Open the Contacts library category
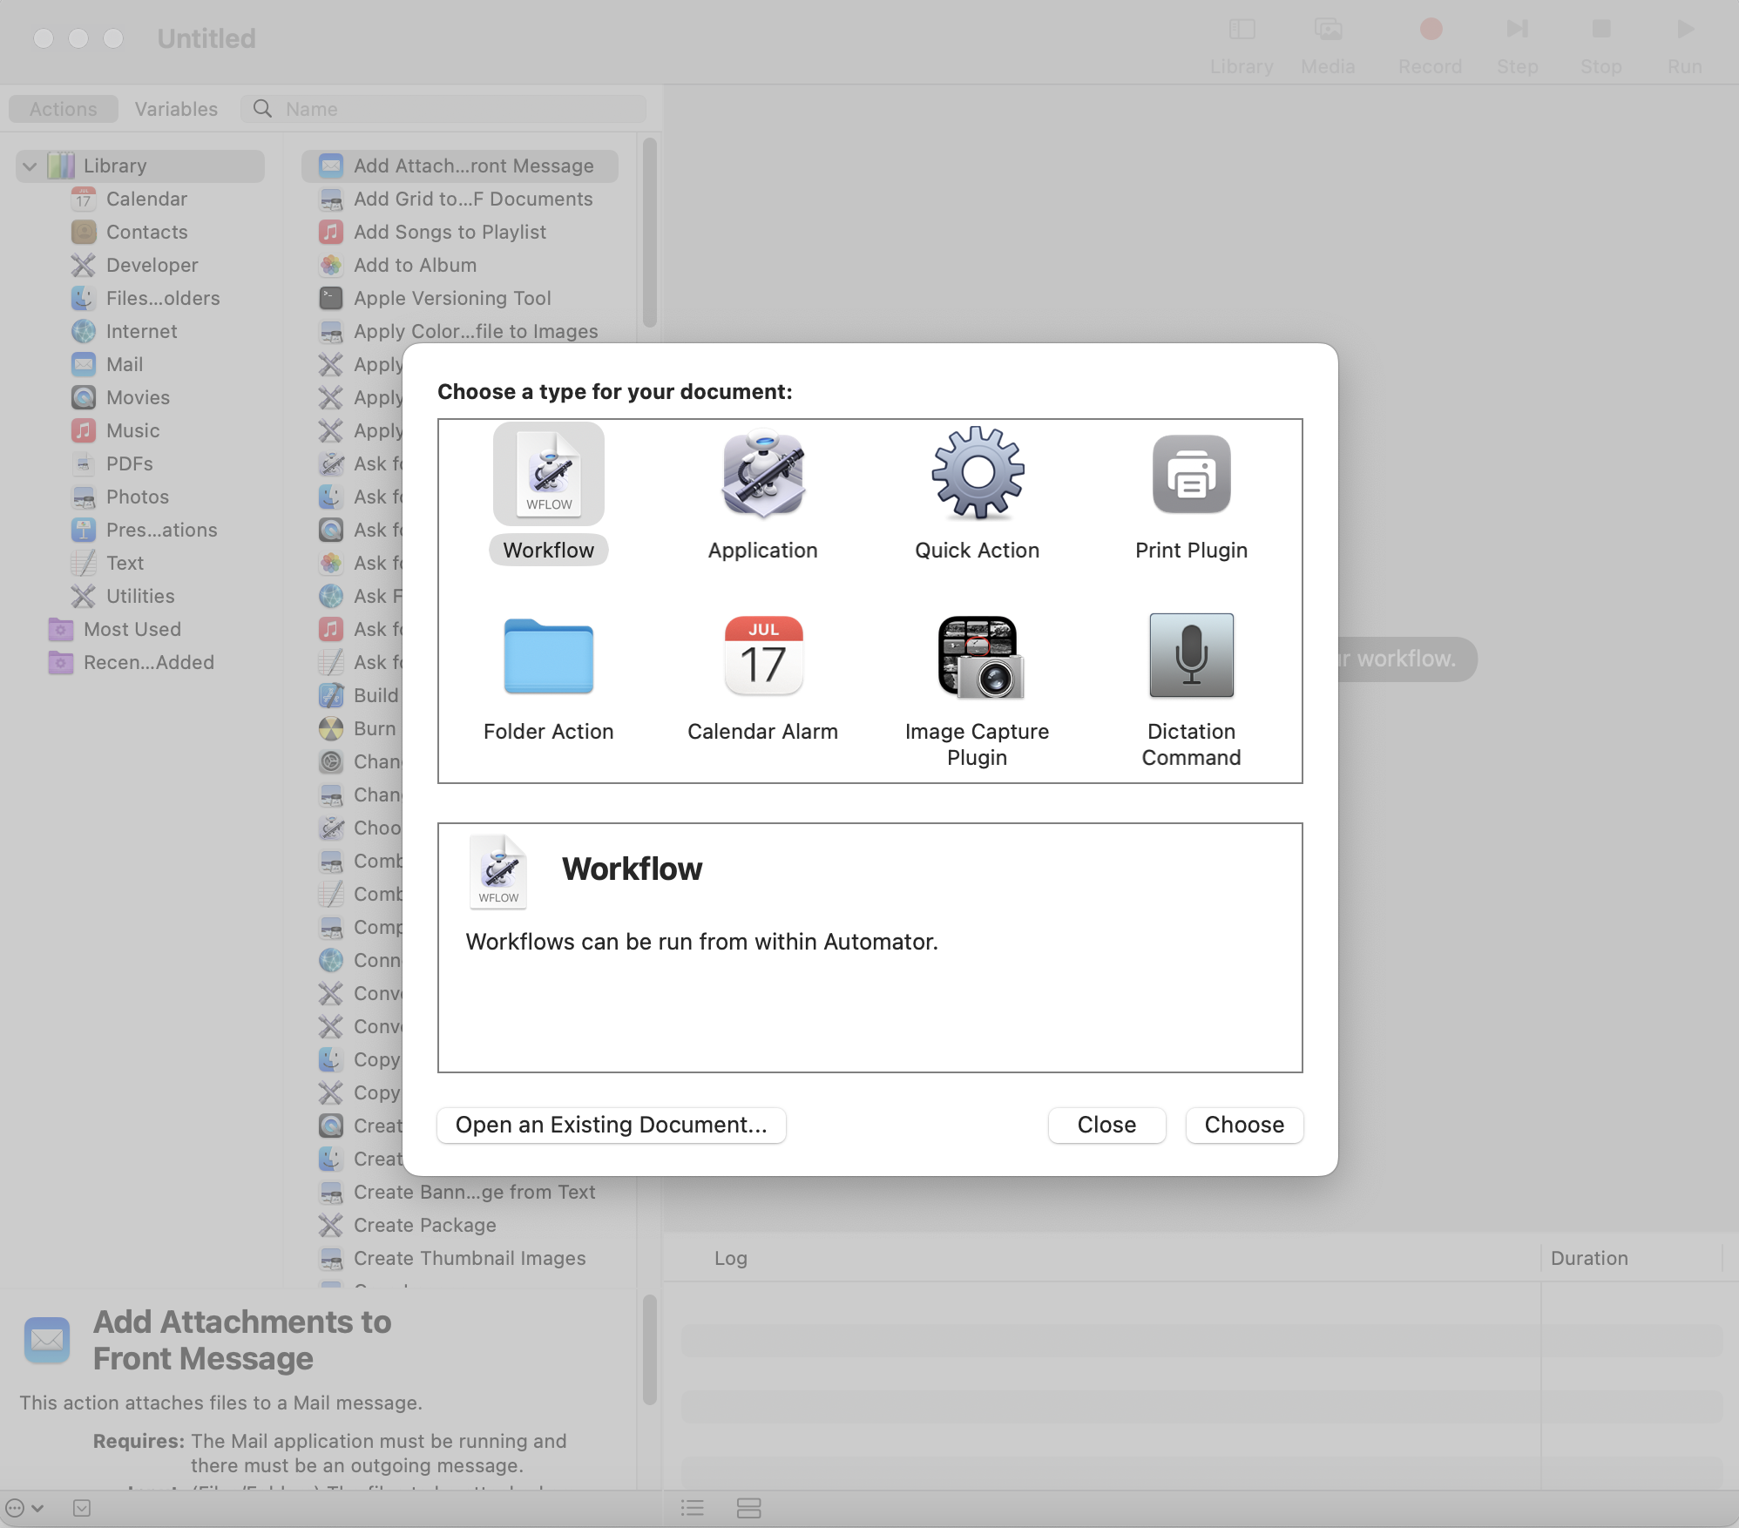1739x1528 pixels. 146,232
